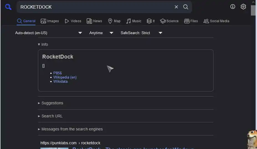Select the It category tab

(x=150, y=21)
